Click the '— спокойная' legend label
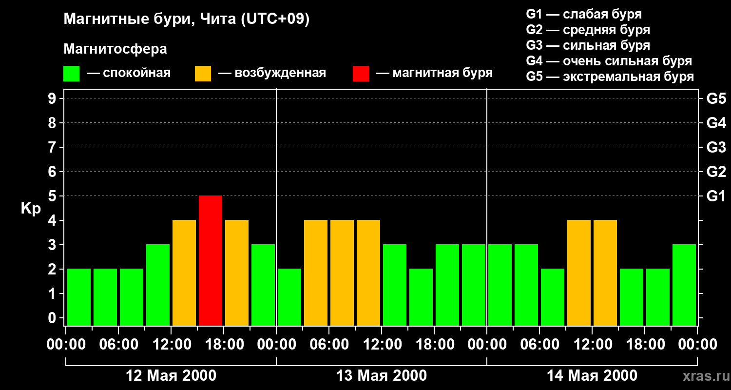 (x=129, y=73)
